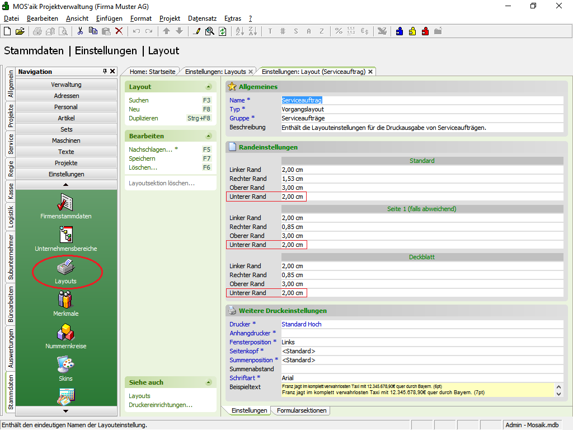Open Layouts printer icon in navigation
The width and height of the screenshot is (573, 430).
tap(66, 272)
